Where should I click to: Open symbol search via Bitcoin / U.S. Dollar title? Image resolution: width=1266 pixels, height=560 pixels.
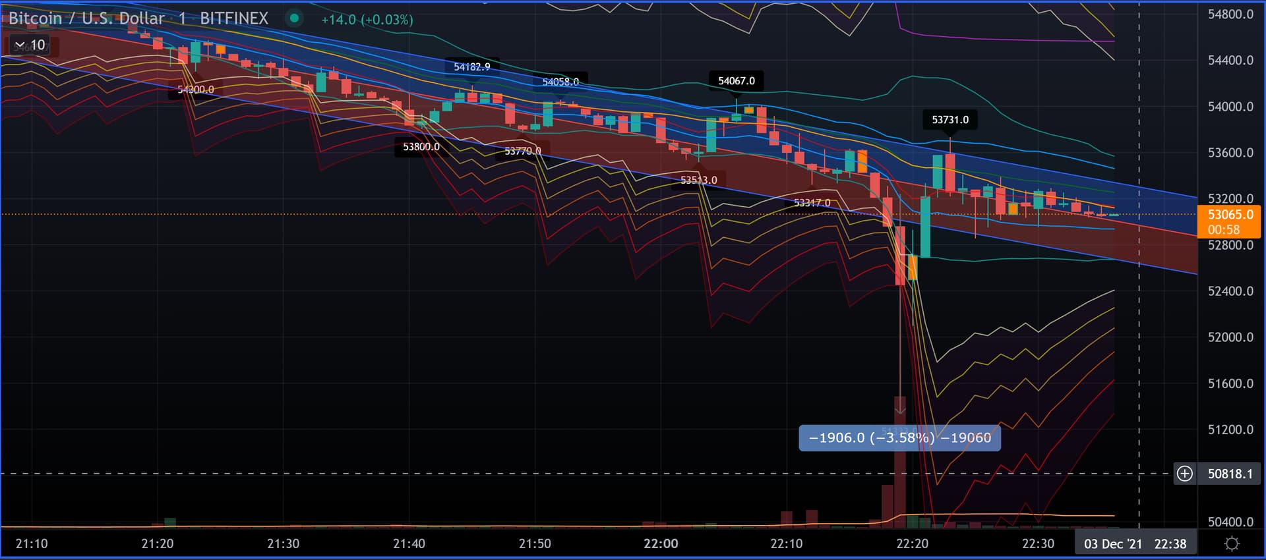tap(86, 18)
